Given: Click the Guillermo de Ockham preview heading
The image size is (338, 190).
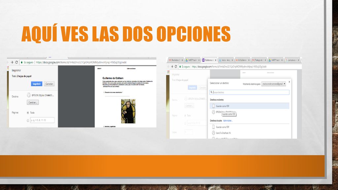Looking at the screenshot, I should [x=113, y=78].
